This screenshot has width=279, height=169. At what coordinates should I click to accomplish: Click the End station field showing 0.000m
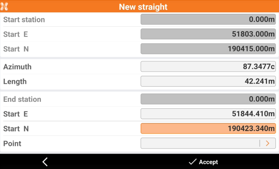[208, 99]
